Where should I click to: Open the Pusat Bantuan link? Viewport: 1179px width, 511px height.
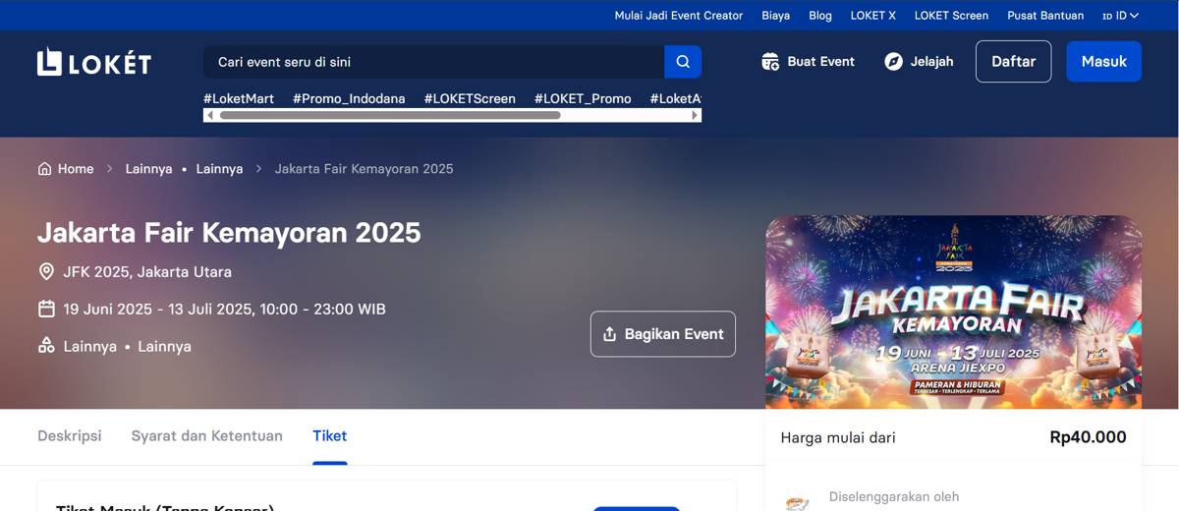click(1045, 16)
